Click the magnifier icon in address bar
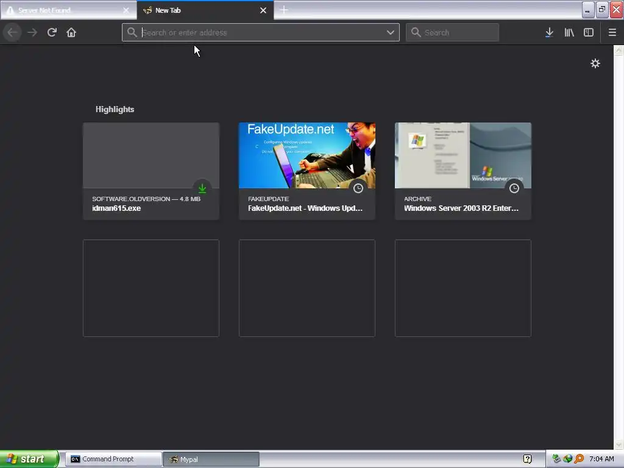624x468 pixels. (132, 32)
